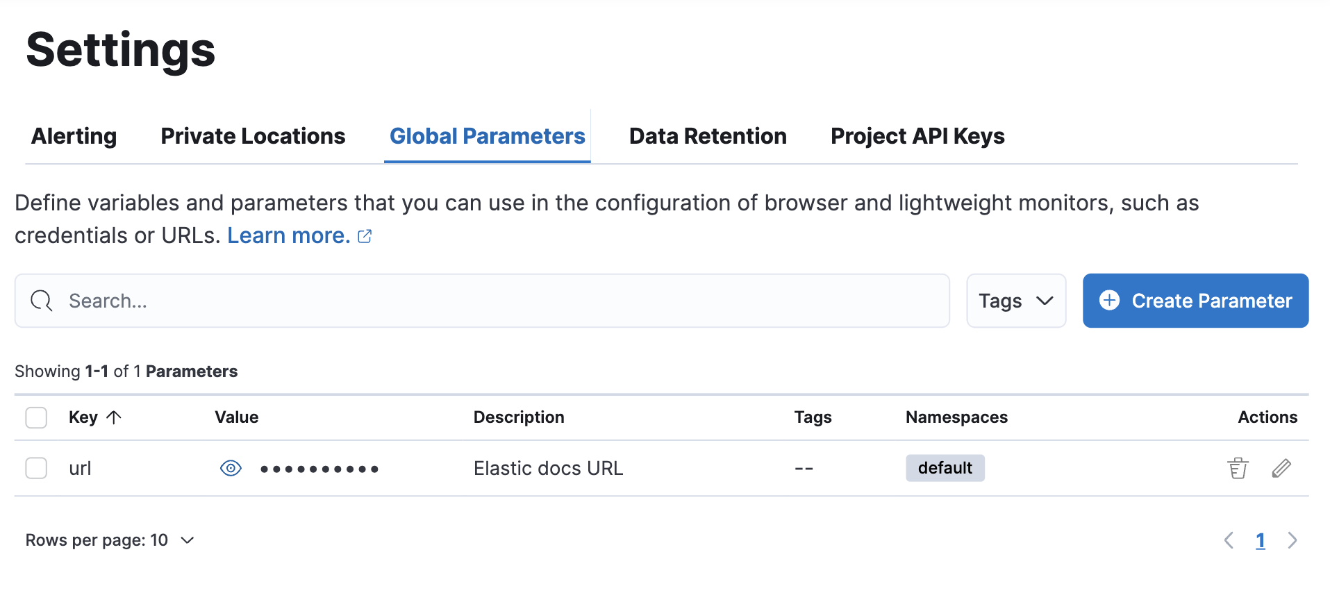
Task: Open the Data Retention tab
Action: [x=708, y=136]
